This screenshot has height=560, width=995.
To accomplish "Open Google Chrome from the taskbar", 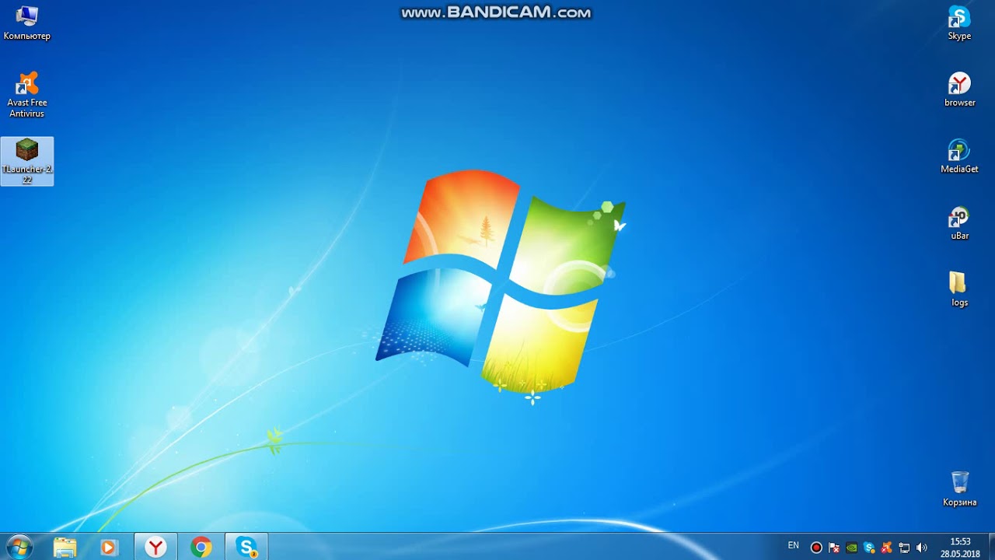I will 201,548.
